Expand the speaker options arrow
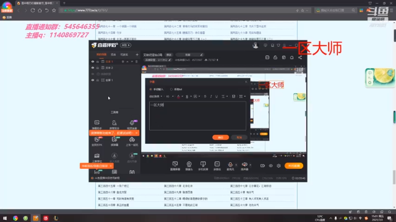This screenshot has width=396, height=222. [250, 165]
